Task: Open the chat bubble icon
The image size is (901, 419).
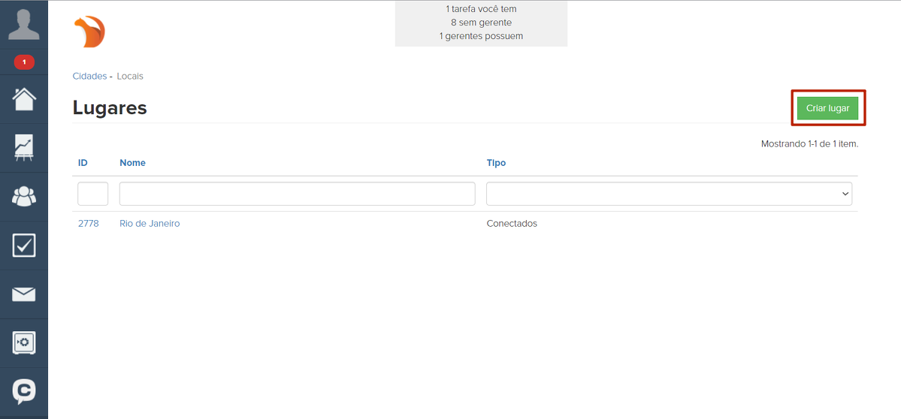Action: tap(24, 391)
